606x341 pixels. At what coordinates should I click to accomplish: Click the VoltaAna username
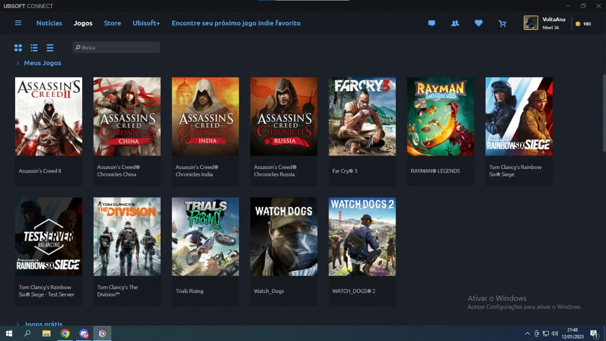click(554, 19)
